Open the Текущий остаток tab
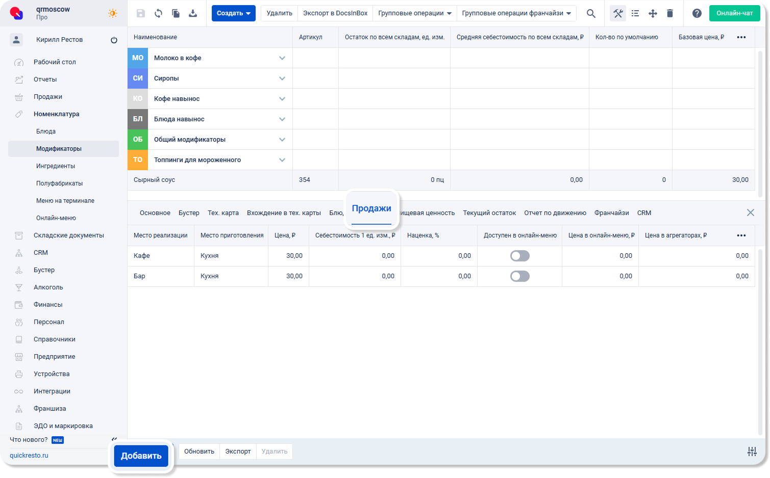The width and height of the screenshot is (770, 478). point(489,213)
